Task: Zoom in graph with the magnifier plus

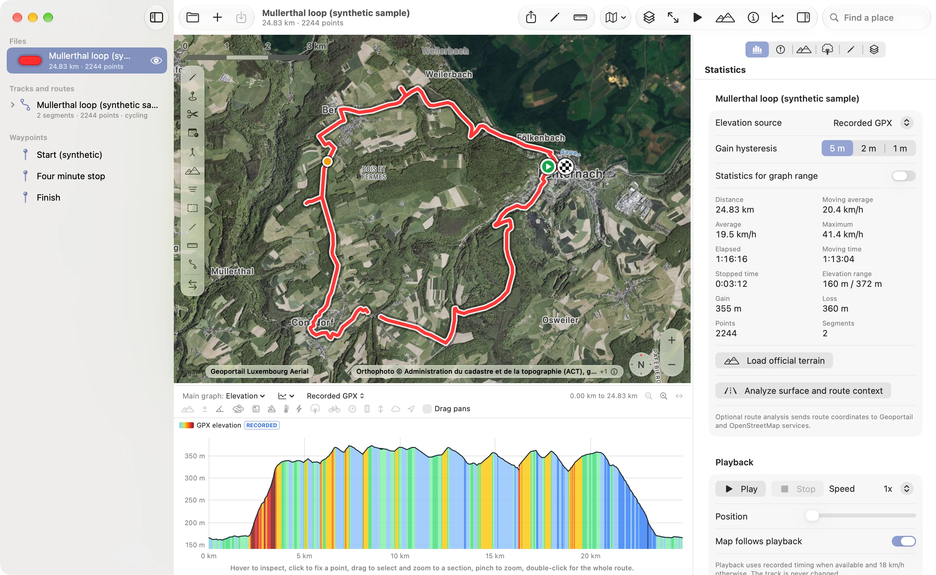Action: point(664,396)
